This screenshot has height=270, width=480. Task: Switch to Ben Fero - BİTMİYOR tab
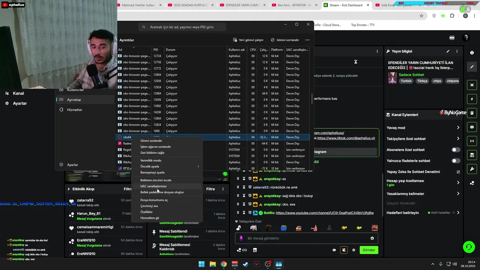click(295, 5)
